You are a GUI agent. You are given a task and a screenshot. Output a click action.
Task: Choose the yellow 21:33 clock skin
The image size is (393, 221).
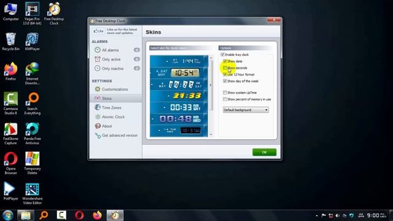pyautogui.click(x=179, y=96)
